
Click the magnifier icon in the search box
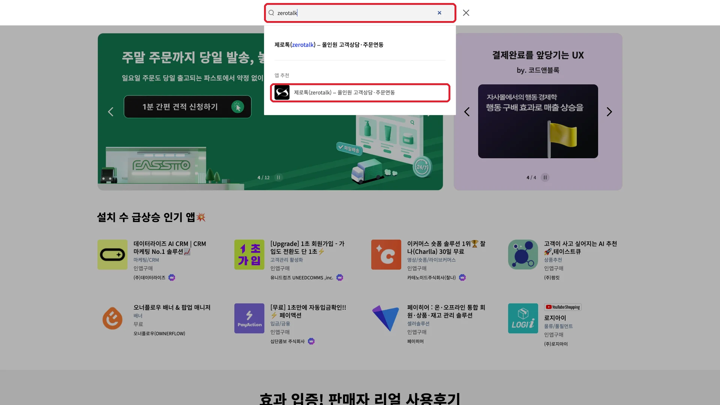tap(271, 13)
